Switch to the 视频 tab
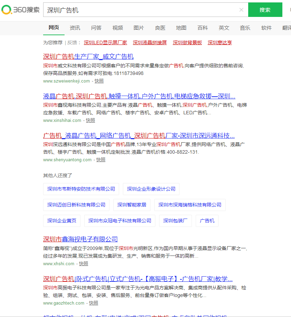Viewport: 291px width, 317px height. click(118, 28)
